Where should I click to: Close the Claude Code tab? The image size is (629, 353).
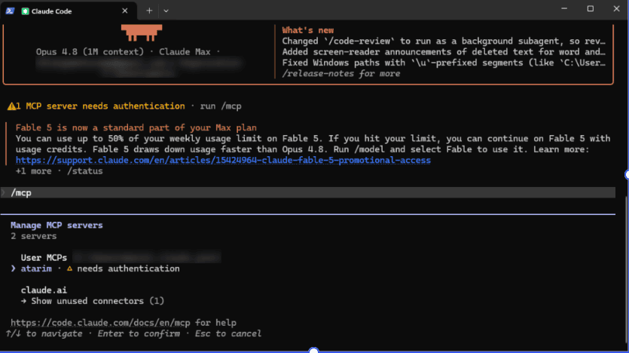(125, 11)
